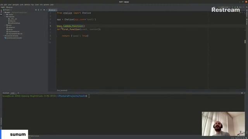
Task: Open the Refactor menu
Action: click(28, 5)
